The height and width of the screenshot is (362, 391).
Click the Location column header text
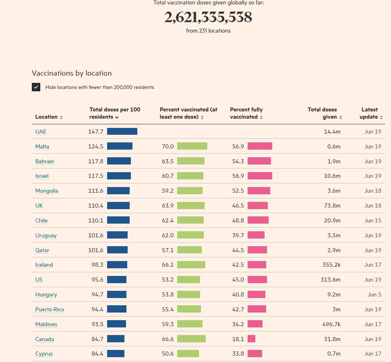(46, 117)
